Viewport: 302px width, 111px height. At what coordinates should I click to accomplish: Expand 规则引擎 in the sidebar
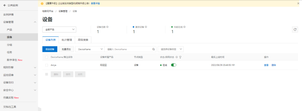click(x=19, y=67)
